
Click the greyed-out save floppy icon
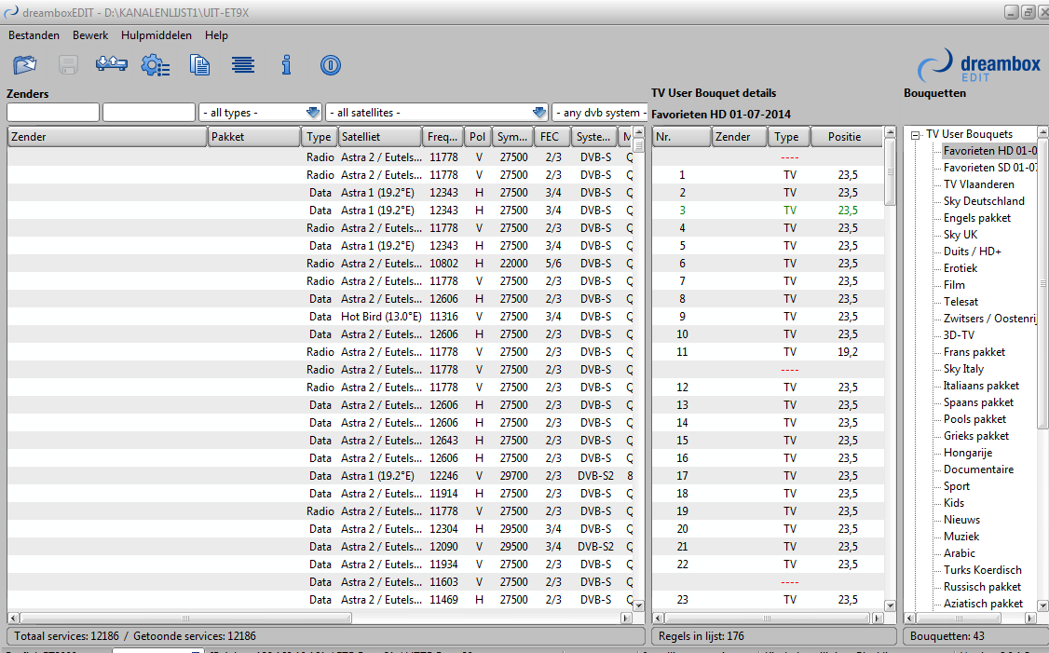coord(68,65)
